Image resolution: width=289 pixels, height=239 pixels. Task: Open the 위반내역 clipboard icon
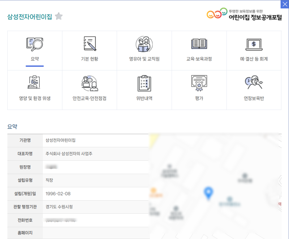(x=144, y=83)
